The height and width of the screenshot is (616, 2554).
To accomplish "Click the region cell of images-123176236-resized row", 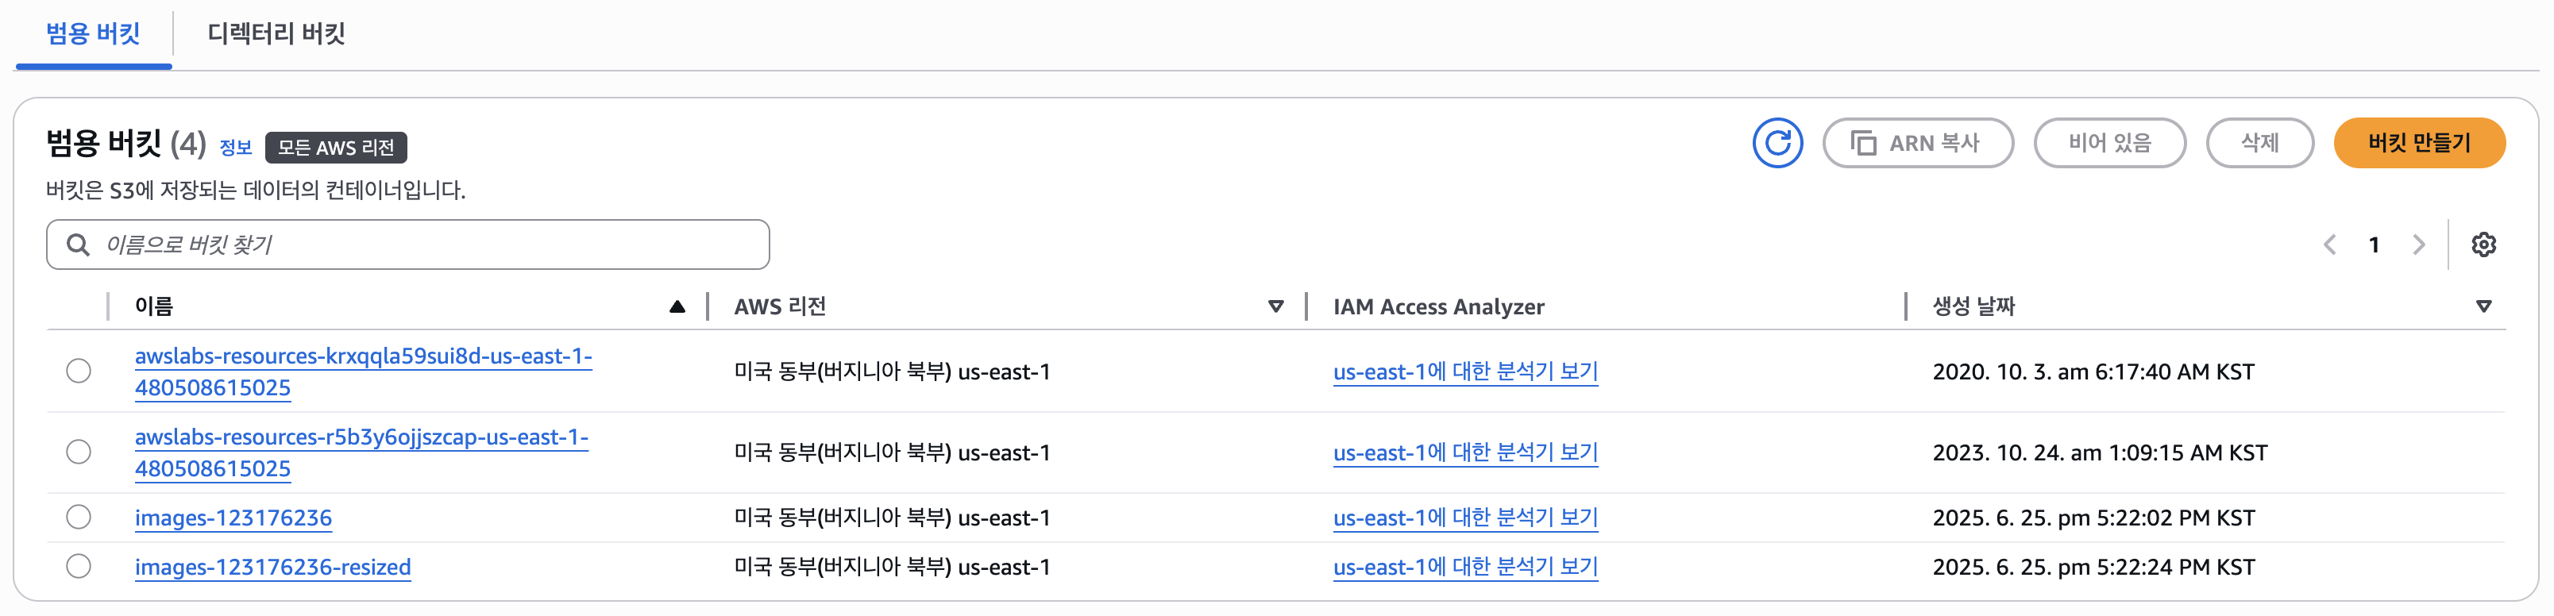I will tap(893, 567).
